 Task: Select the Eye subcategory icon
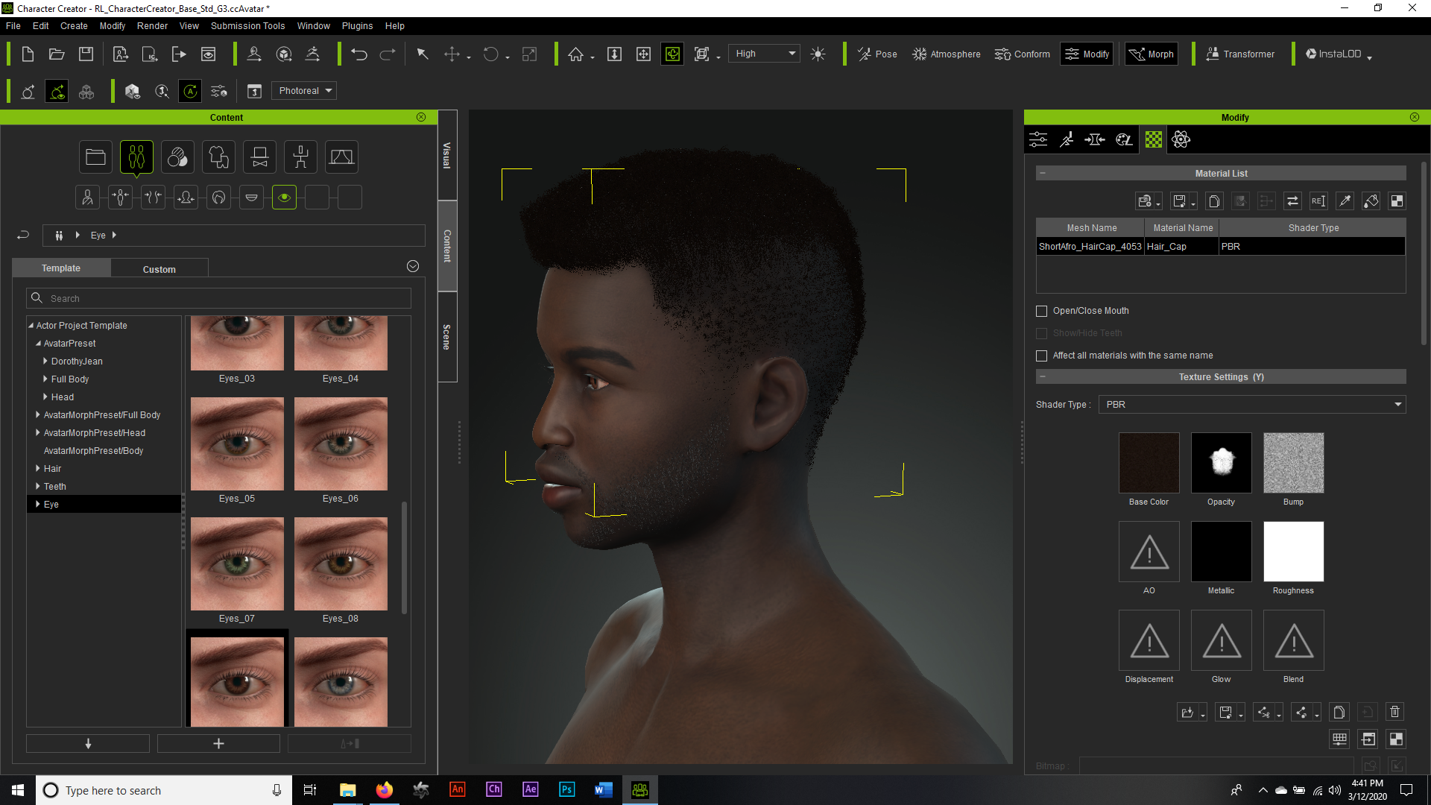pos(284,198)
